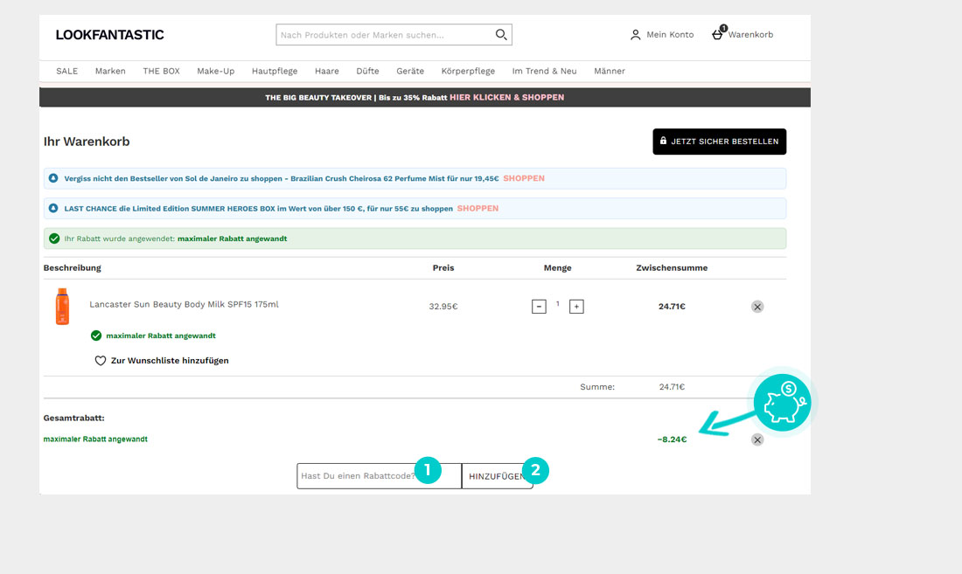Click the Ihr Warenkorb heading
Image resolution: width=962 pixels, height=574 pixels.
[87, 142]
